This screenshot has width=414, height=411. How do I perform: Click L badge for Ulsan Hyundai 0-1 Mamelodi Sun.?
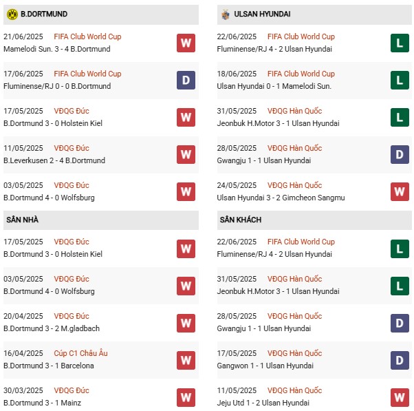point(400,80)
